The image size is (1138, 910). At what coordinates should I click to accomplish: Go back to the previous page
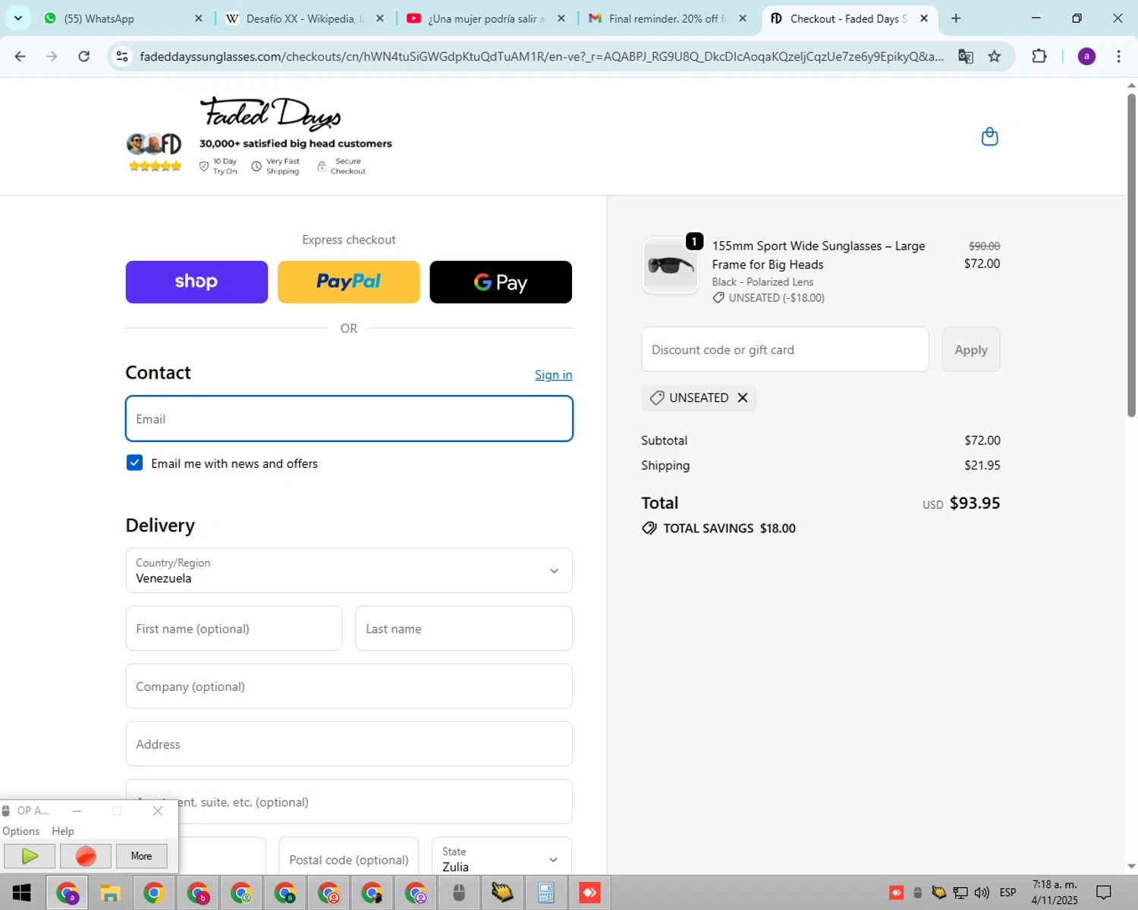point(20,56)
